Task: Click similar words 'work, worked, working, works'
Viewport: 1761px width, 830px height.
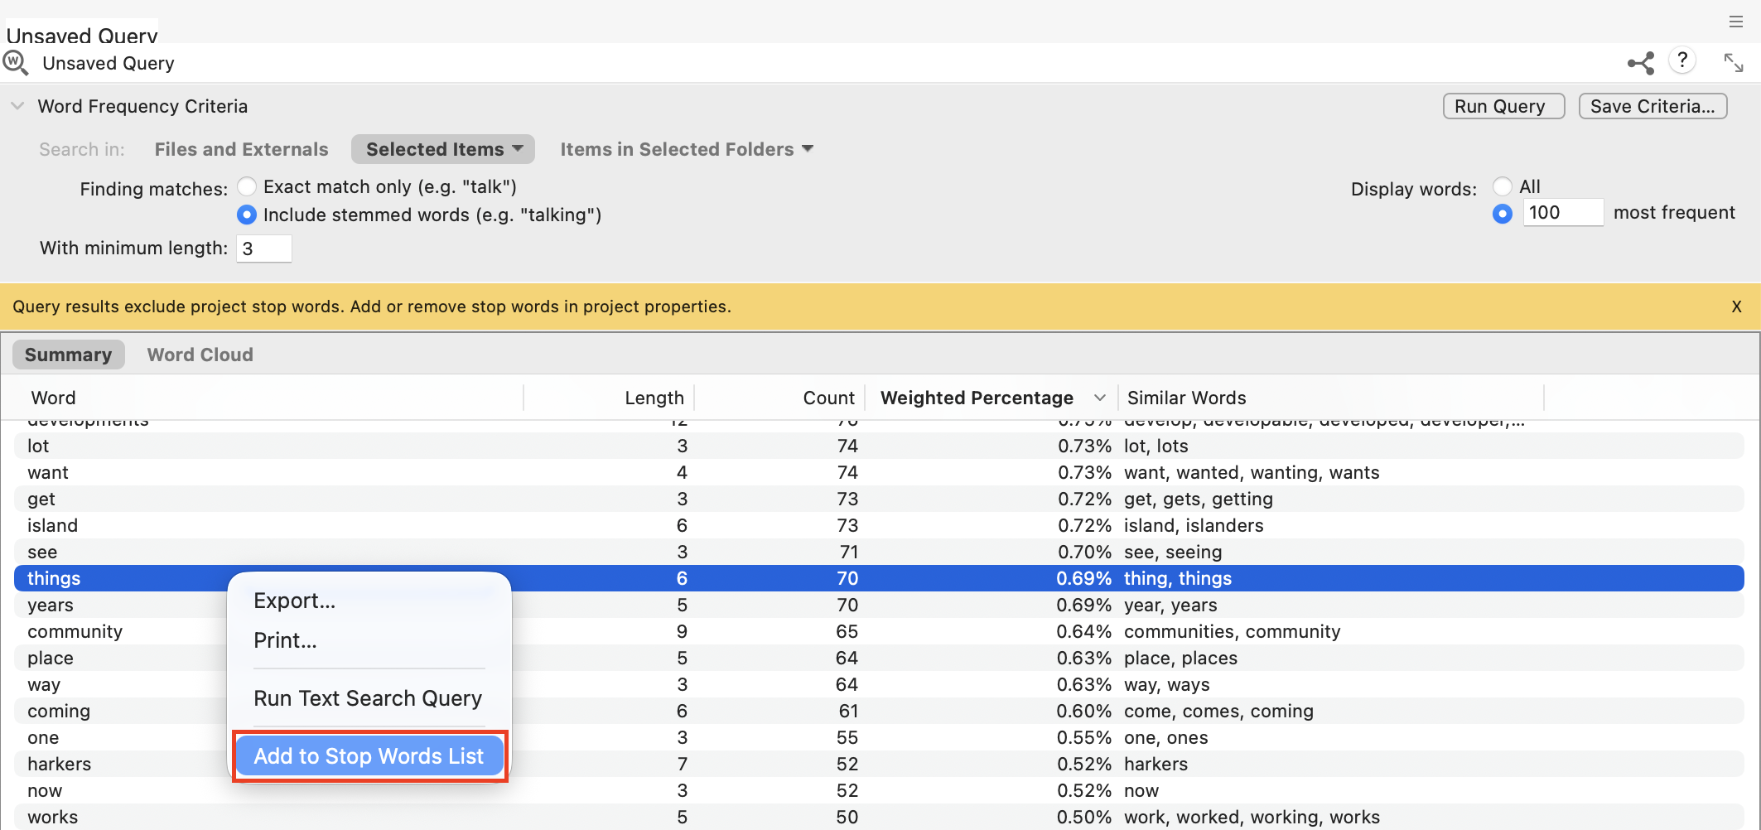Action: pos(1252,817)
